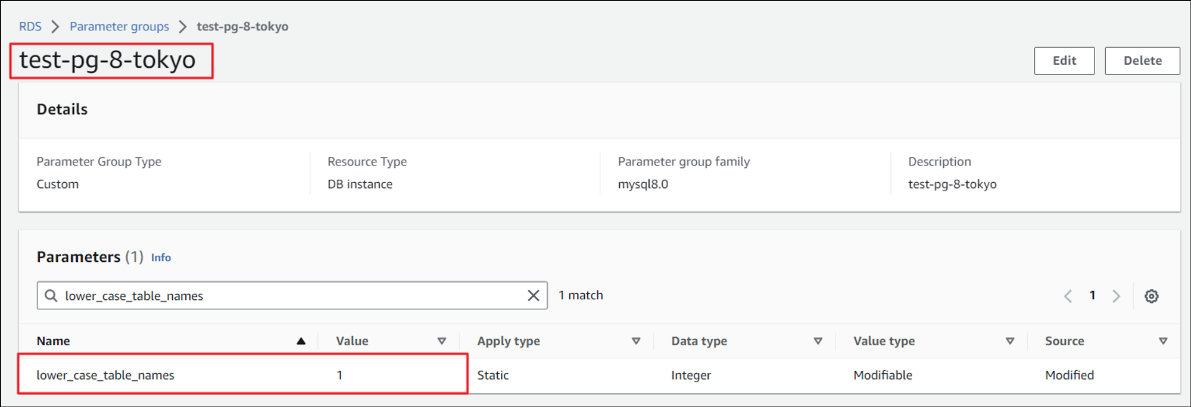1191x407 pixels.
Task: Click the Edit button
Action: pyautogui.click(x=1064, y=61)
